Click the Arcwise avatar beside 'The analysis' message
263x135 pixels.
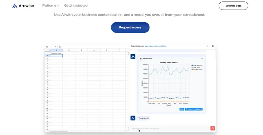click(133, 118)
